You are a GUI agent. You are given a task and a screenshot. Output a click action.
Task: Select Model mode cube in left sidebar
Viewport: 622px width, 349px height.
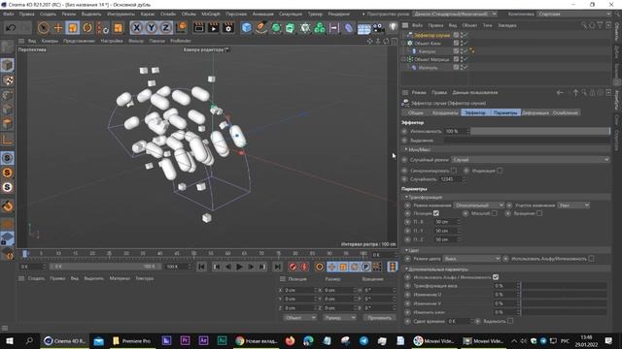pos(7,65)
